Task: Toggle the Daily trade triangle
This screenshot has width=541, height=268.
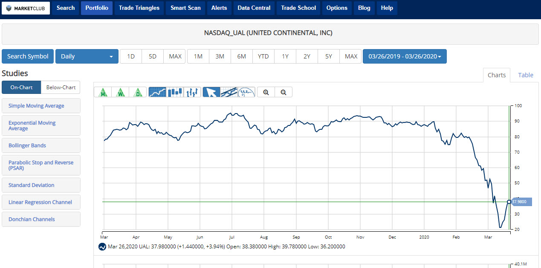Action: pyautogui.click(x=138, y=92)
